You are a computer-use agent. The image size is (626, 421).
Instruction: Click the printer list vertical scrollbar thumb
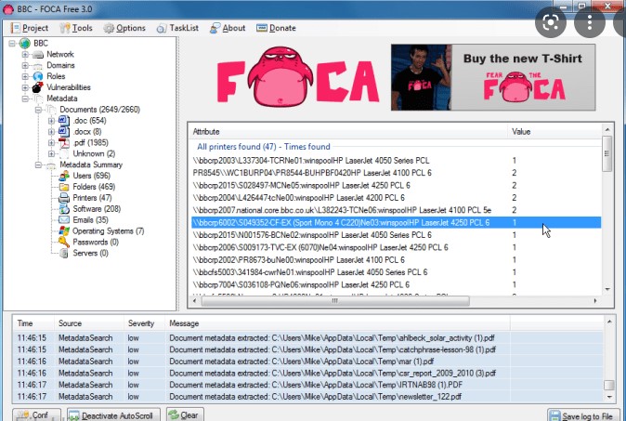[607, 153]
